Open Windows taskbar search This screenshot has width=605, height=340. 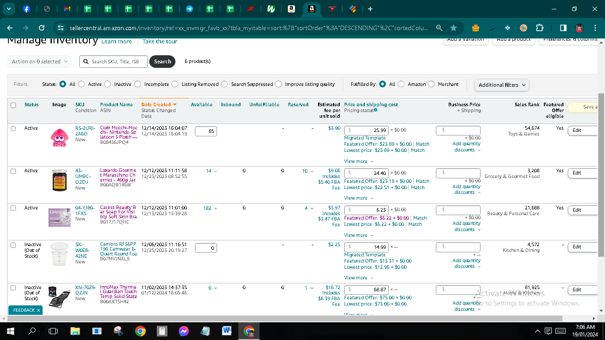click(32, 331)
